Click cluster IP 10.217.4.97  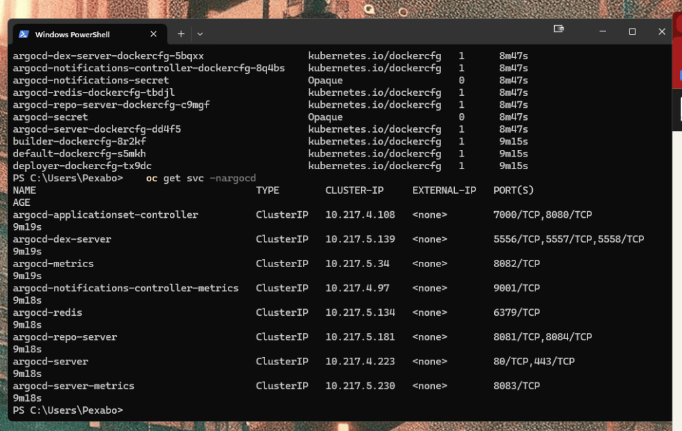(x=358, y=288)
